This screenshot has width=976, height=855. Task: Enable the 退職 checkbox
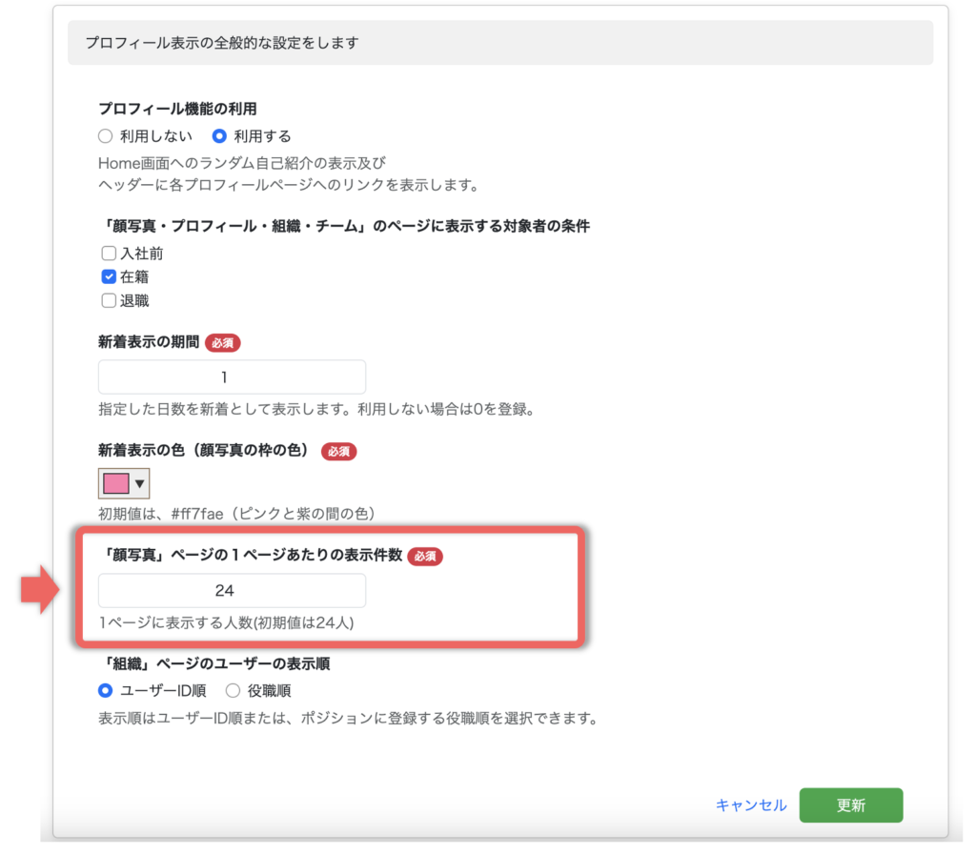click(x=109, y=301)
